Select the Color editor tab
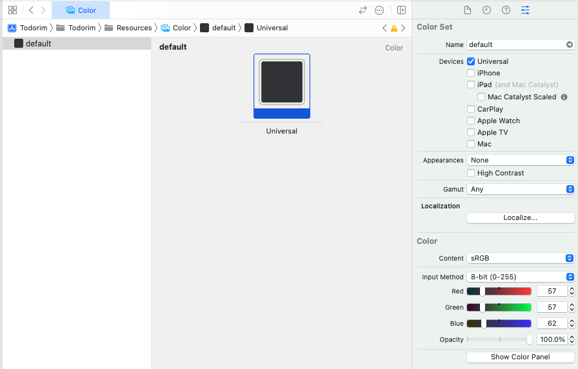 81,10
